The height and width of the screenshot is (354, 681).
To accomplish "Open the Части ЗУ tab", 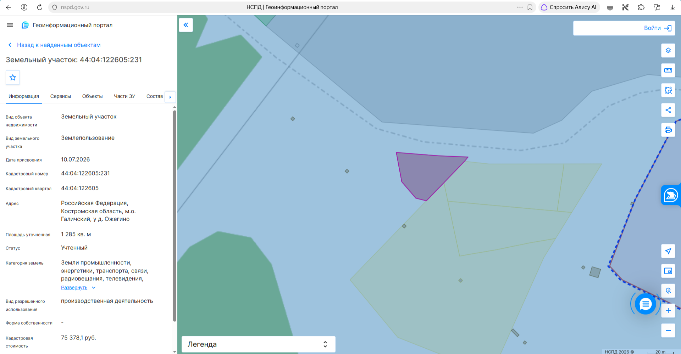I will 124,96.
